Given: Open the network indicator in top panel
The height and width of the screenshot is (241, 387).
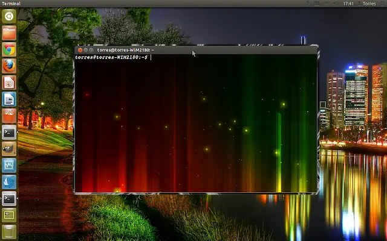Looking at the screenshot, I should point(326,4).
